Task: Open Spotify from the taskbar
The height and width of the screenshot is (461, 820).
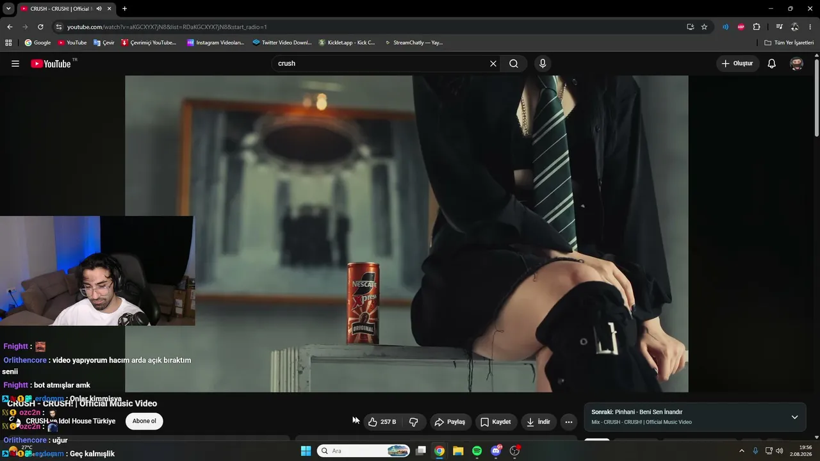Action: click(x=477, y=451)
